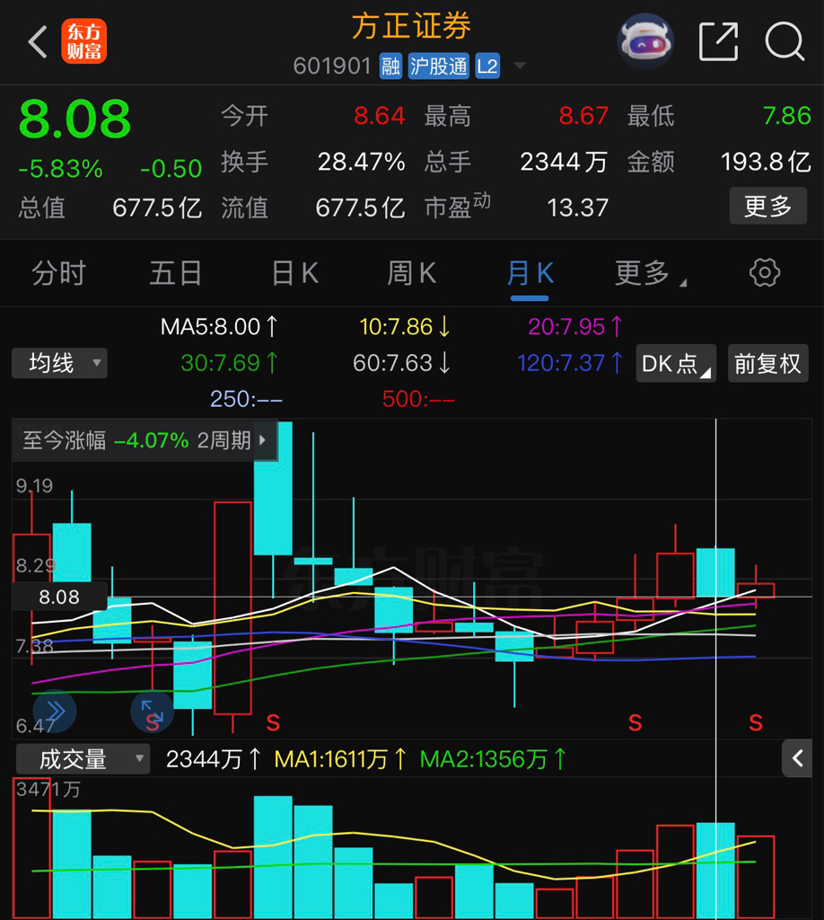Collapse side panel with left chevron
Viewport: 824px width, 920px height.
tap(797, 758)
